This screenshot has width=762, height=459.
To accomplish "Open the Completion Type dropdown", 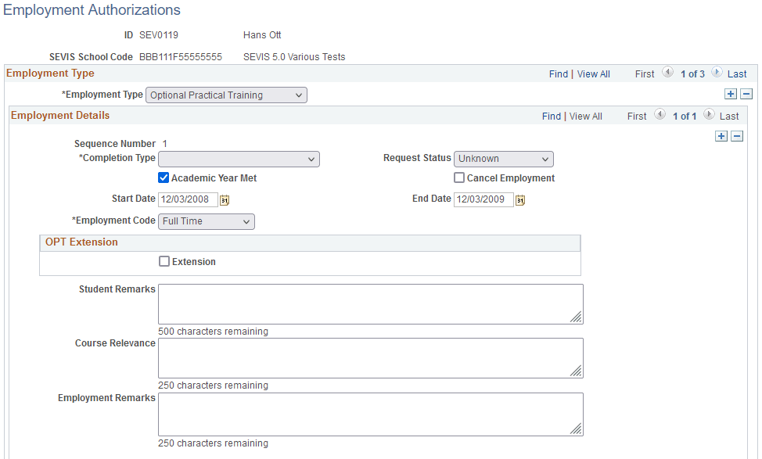I will pos(239,159).
